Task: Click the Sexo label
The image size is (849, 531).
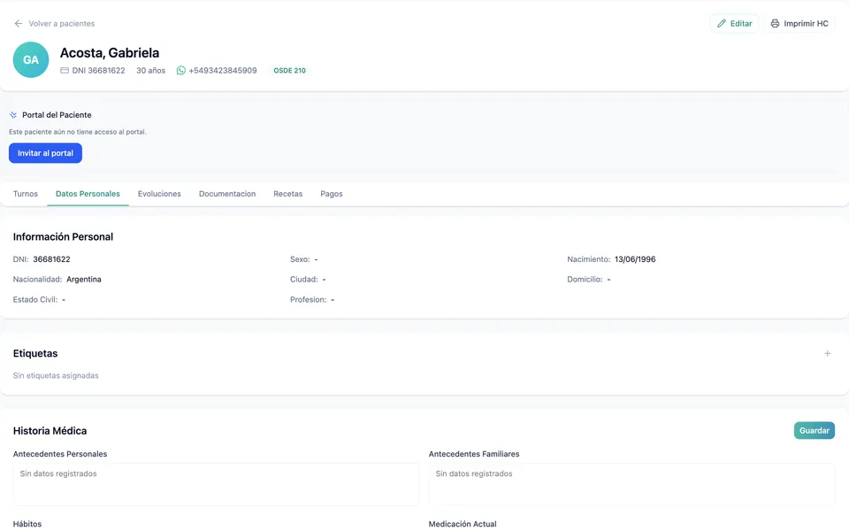Action: (x=300, y=259)
